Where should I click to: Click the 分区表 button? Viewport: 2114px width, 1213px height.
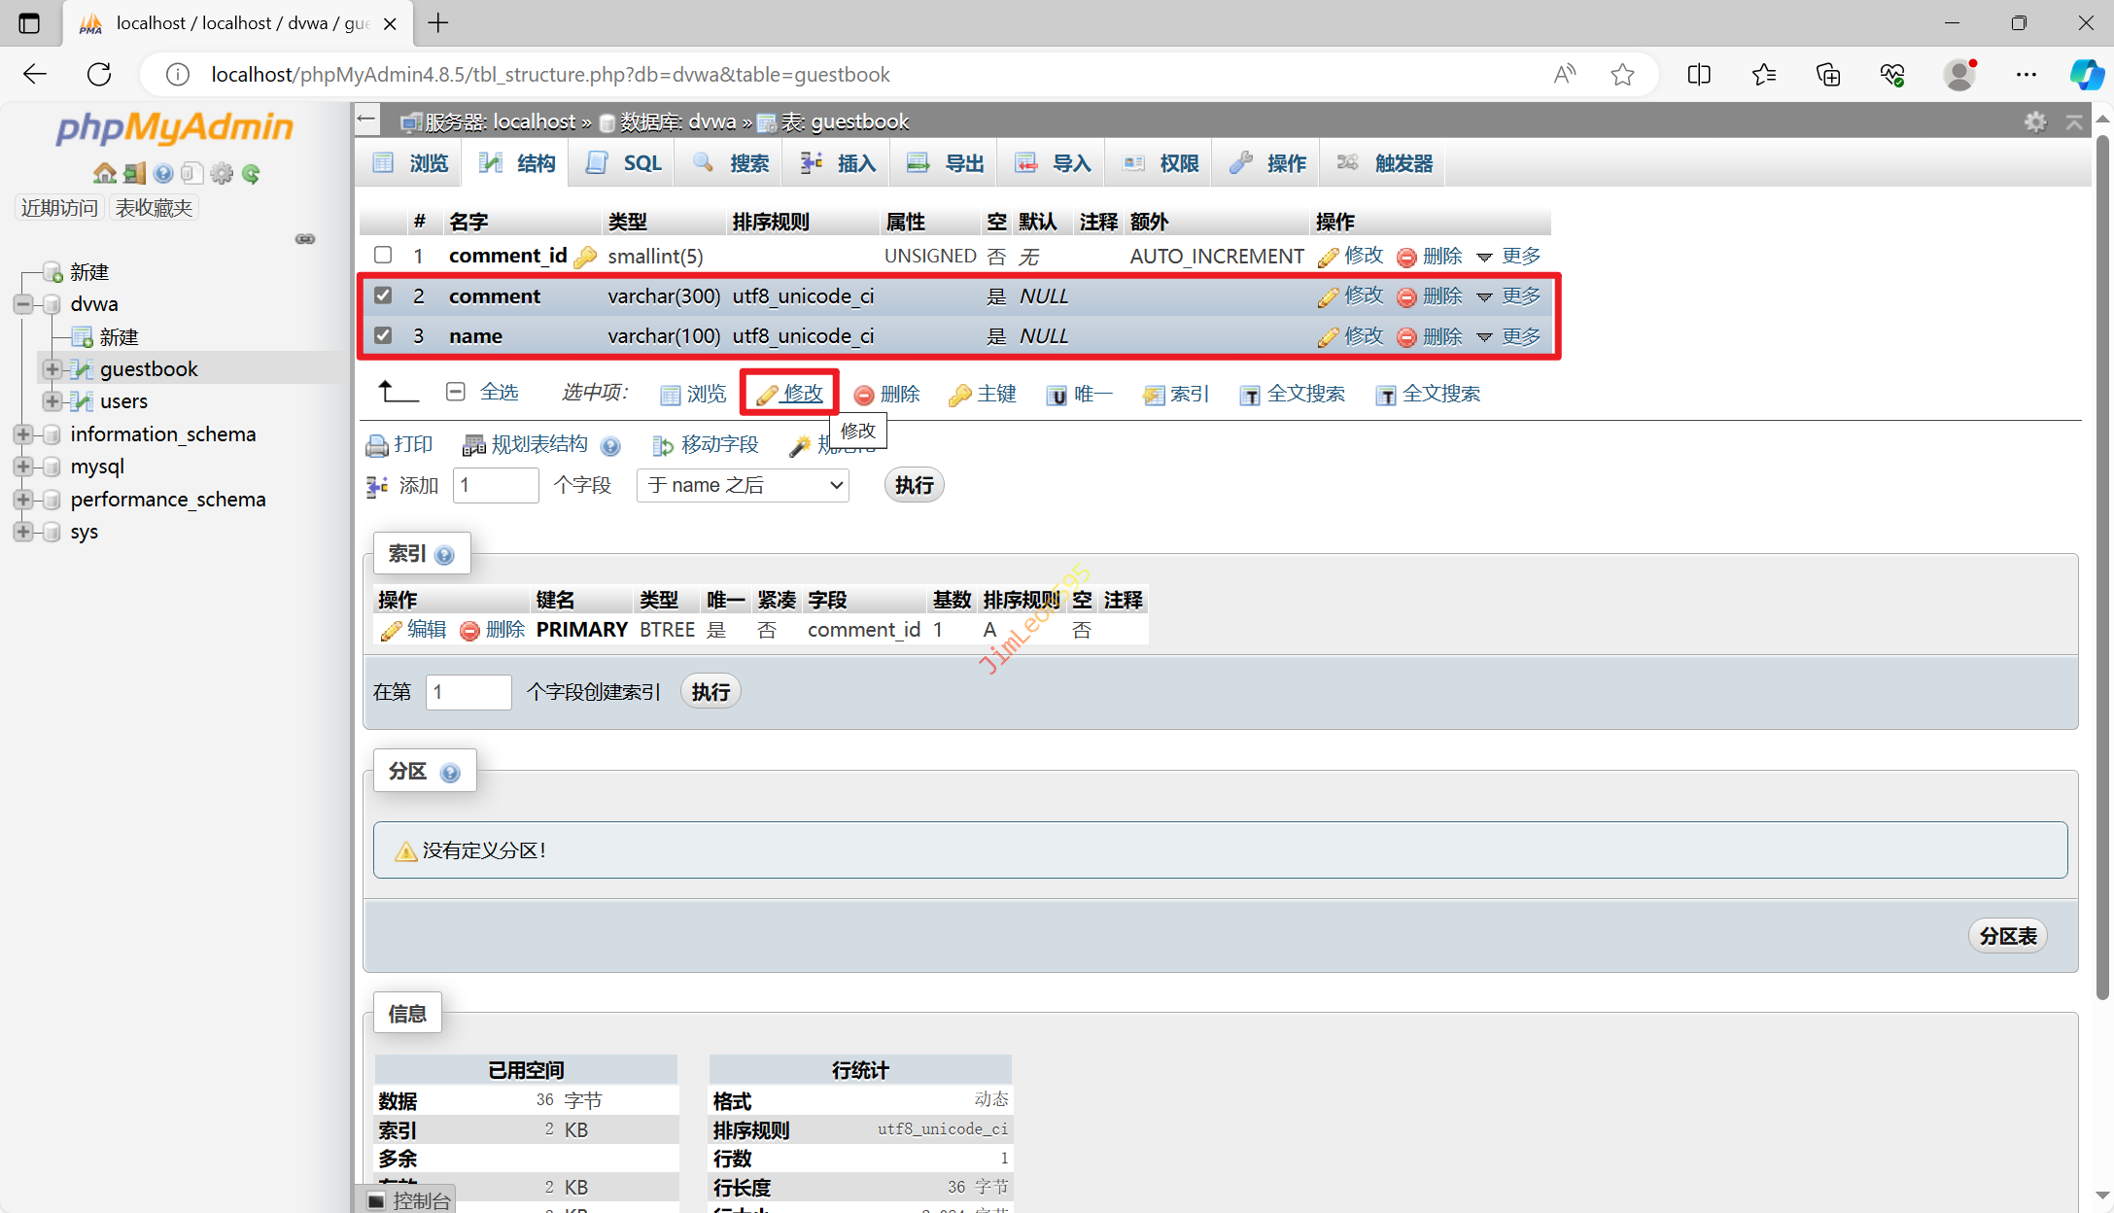click(2008, 936)
